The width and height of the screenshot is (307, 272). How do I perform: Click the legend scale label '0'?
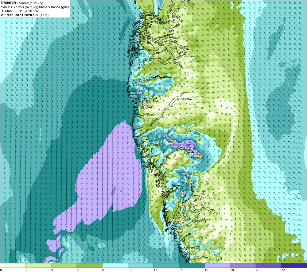(1, 270)
